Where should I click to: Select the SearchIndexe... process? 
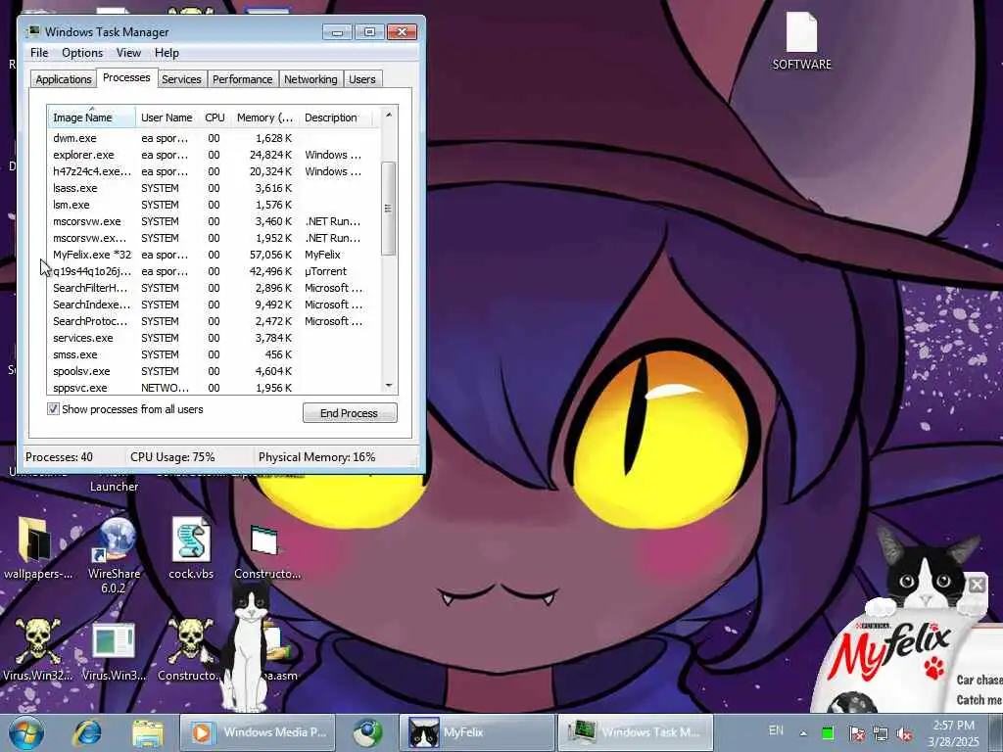(x=214, y=305)
